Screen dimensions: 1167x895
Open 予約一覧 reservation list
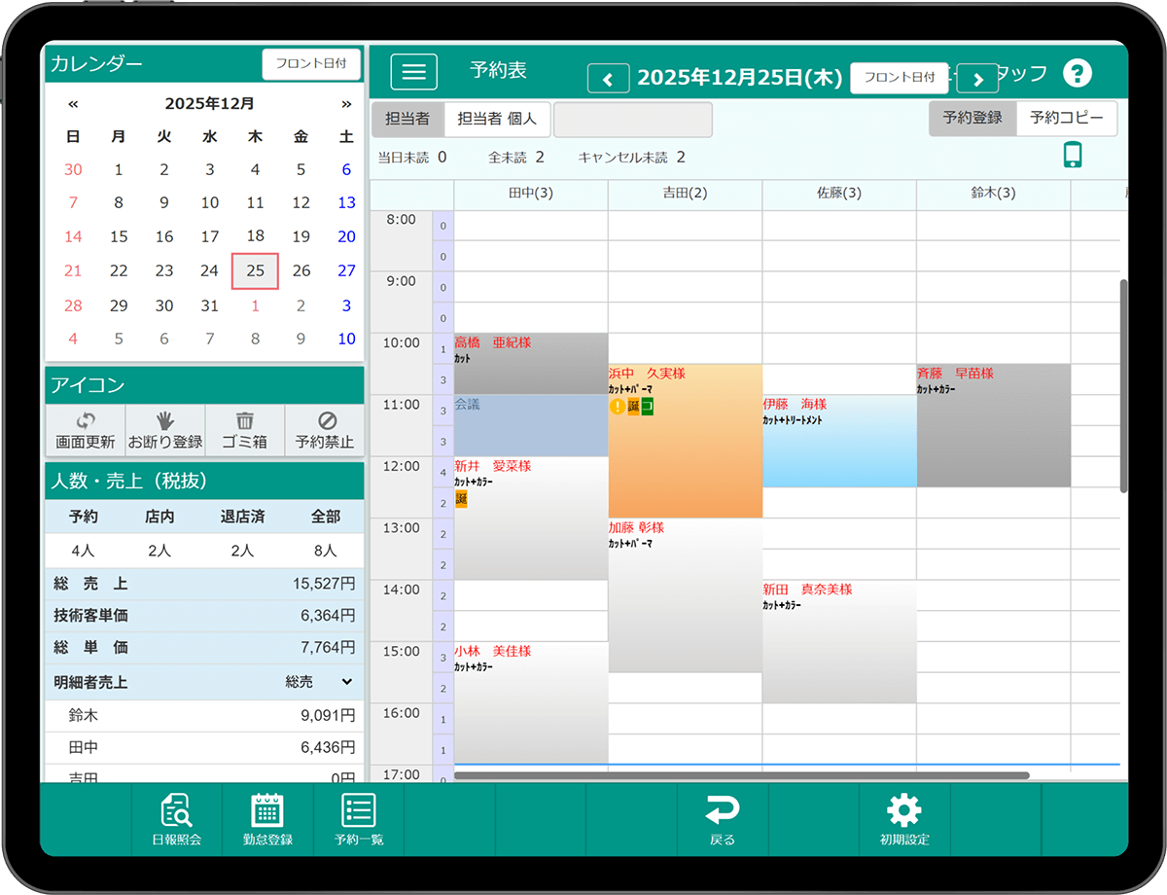(x=359, y=819)
